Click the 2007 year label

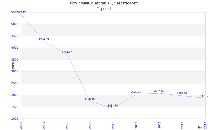[x=44, y=125]
